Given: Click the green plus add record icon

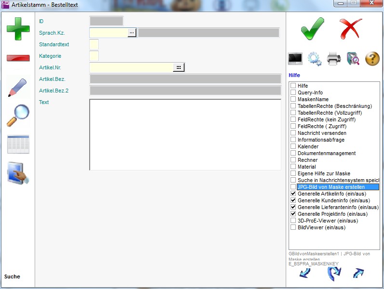Looking at the screenshot, I should pos(18,28).
